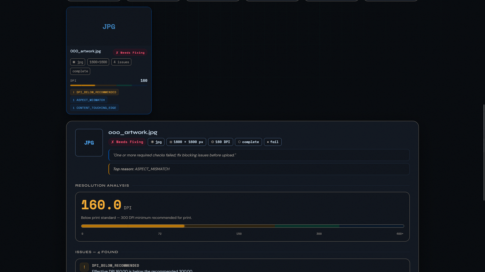Click the required checks failed message
485x272 pixels.
pyautogui.click(x=259, y=155)
